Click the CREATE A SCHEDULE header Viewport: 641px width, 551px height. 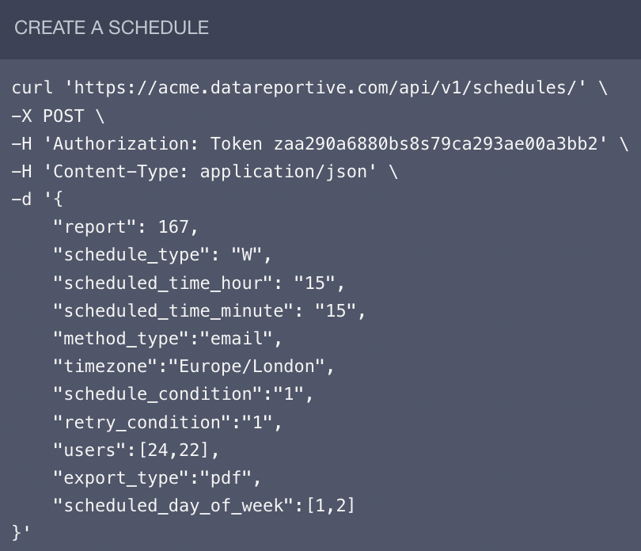(112, 28)
